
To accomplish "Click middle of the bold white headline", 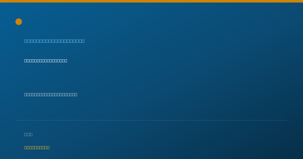I will (46, 61).
